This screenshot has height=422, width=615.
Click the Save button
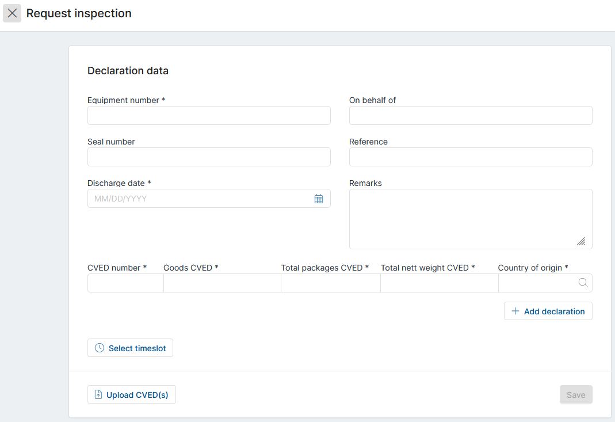[575, 395]
